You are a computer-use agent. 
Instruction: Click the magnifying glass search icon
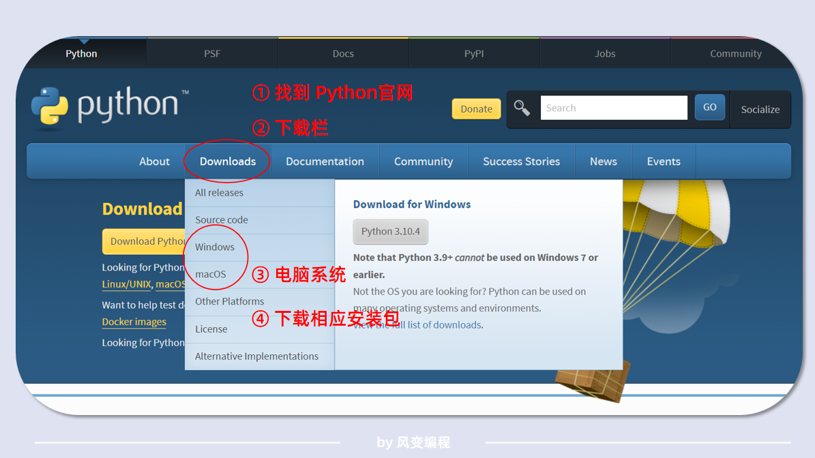[522, 108]
